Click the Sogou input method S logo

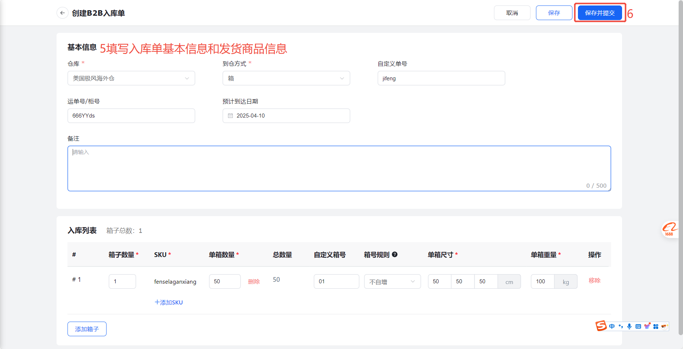[x=601, y=326]
